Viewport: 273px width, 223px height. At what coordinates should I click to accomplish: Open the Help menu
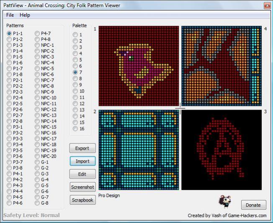25,15
